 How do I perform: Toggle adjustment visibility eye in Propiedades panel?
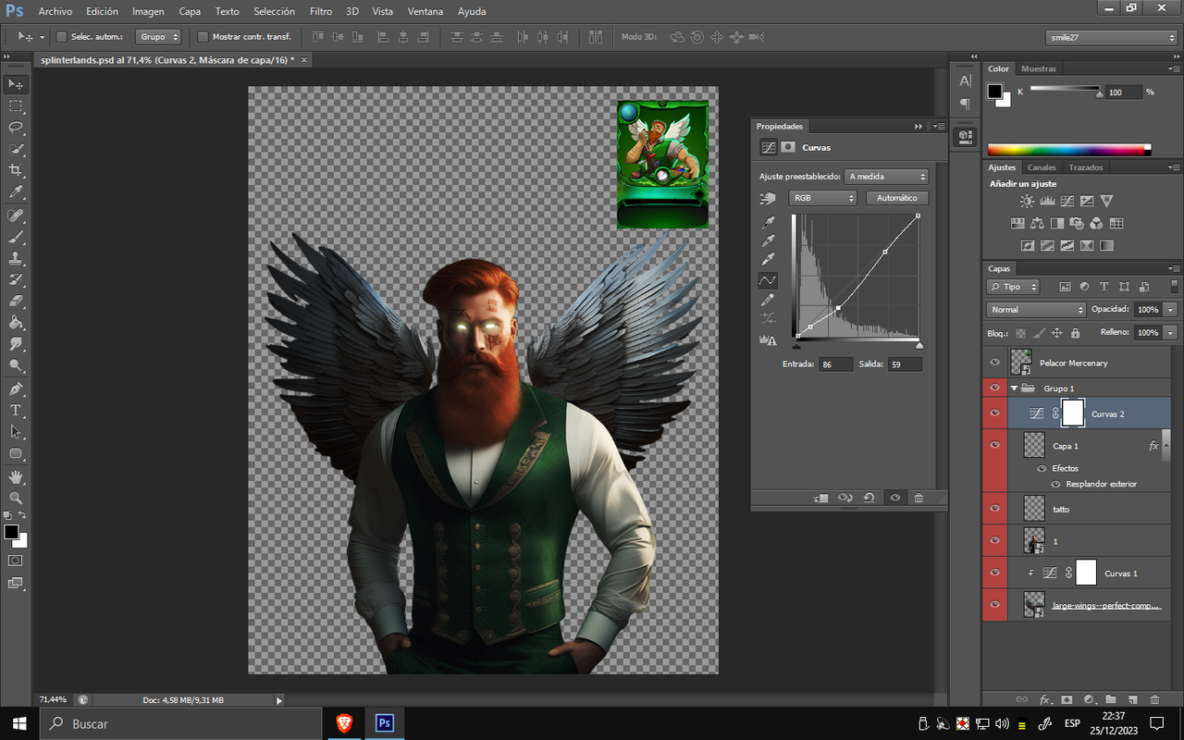click(894, 498)
